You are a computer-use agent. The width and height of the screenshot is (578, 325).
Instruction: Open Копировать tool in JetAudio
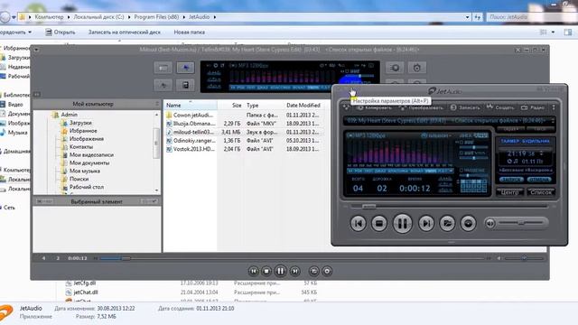[374, 107]
